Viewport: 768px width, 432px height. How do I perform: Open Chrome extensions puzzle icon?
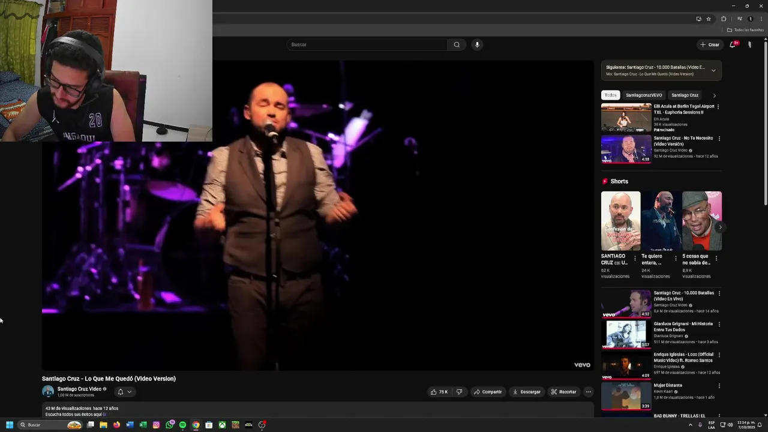[724, 19]
